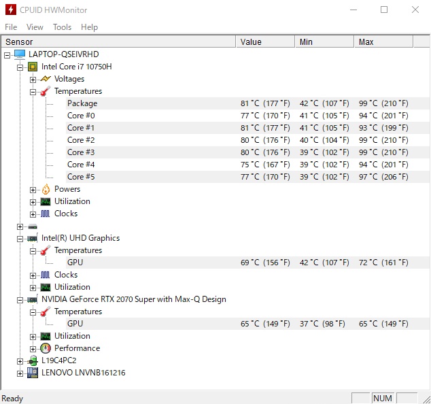Click the Min column header

pos(325,41)
